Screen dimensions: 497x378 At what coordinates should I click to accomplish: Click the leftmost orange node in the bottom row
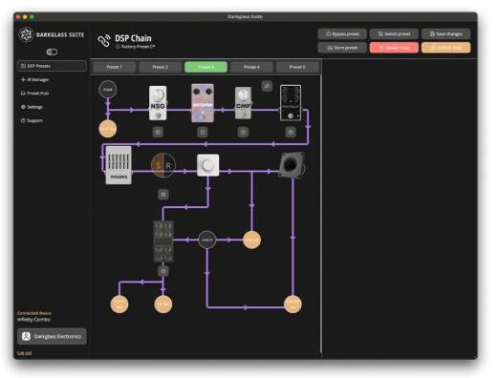(119, 304)
